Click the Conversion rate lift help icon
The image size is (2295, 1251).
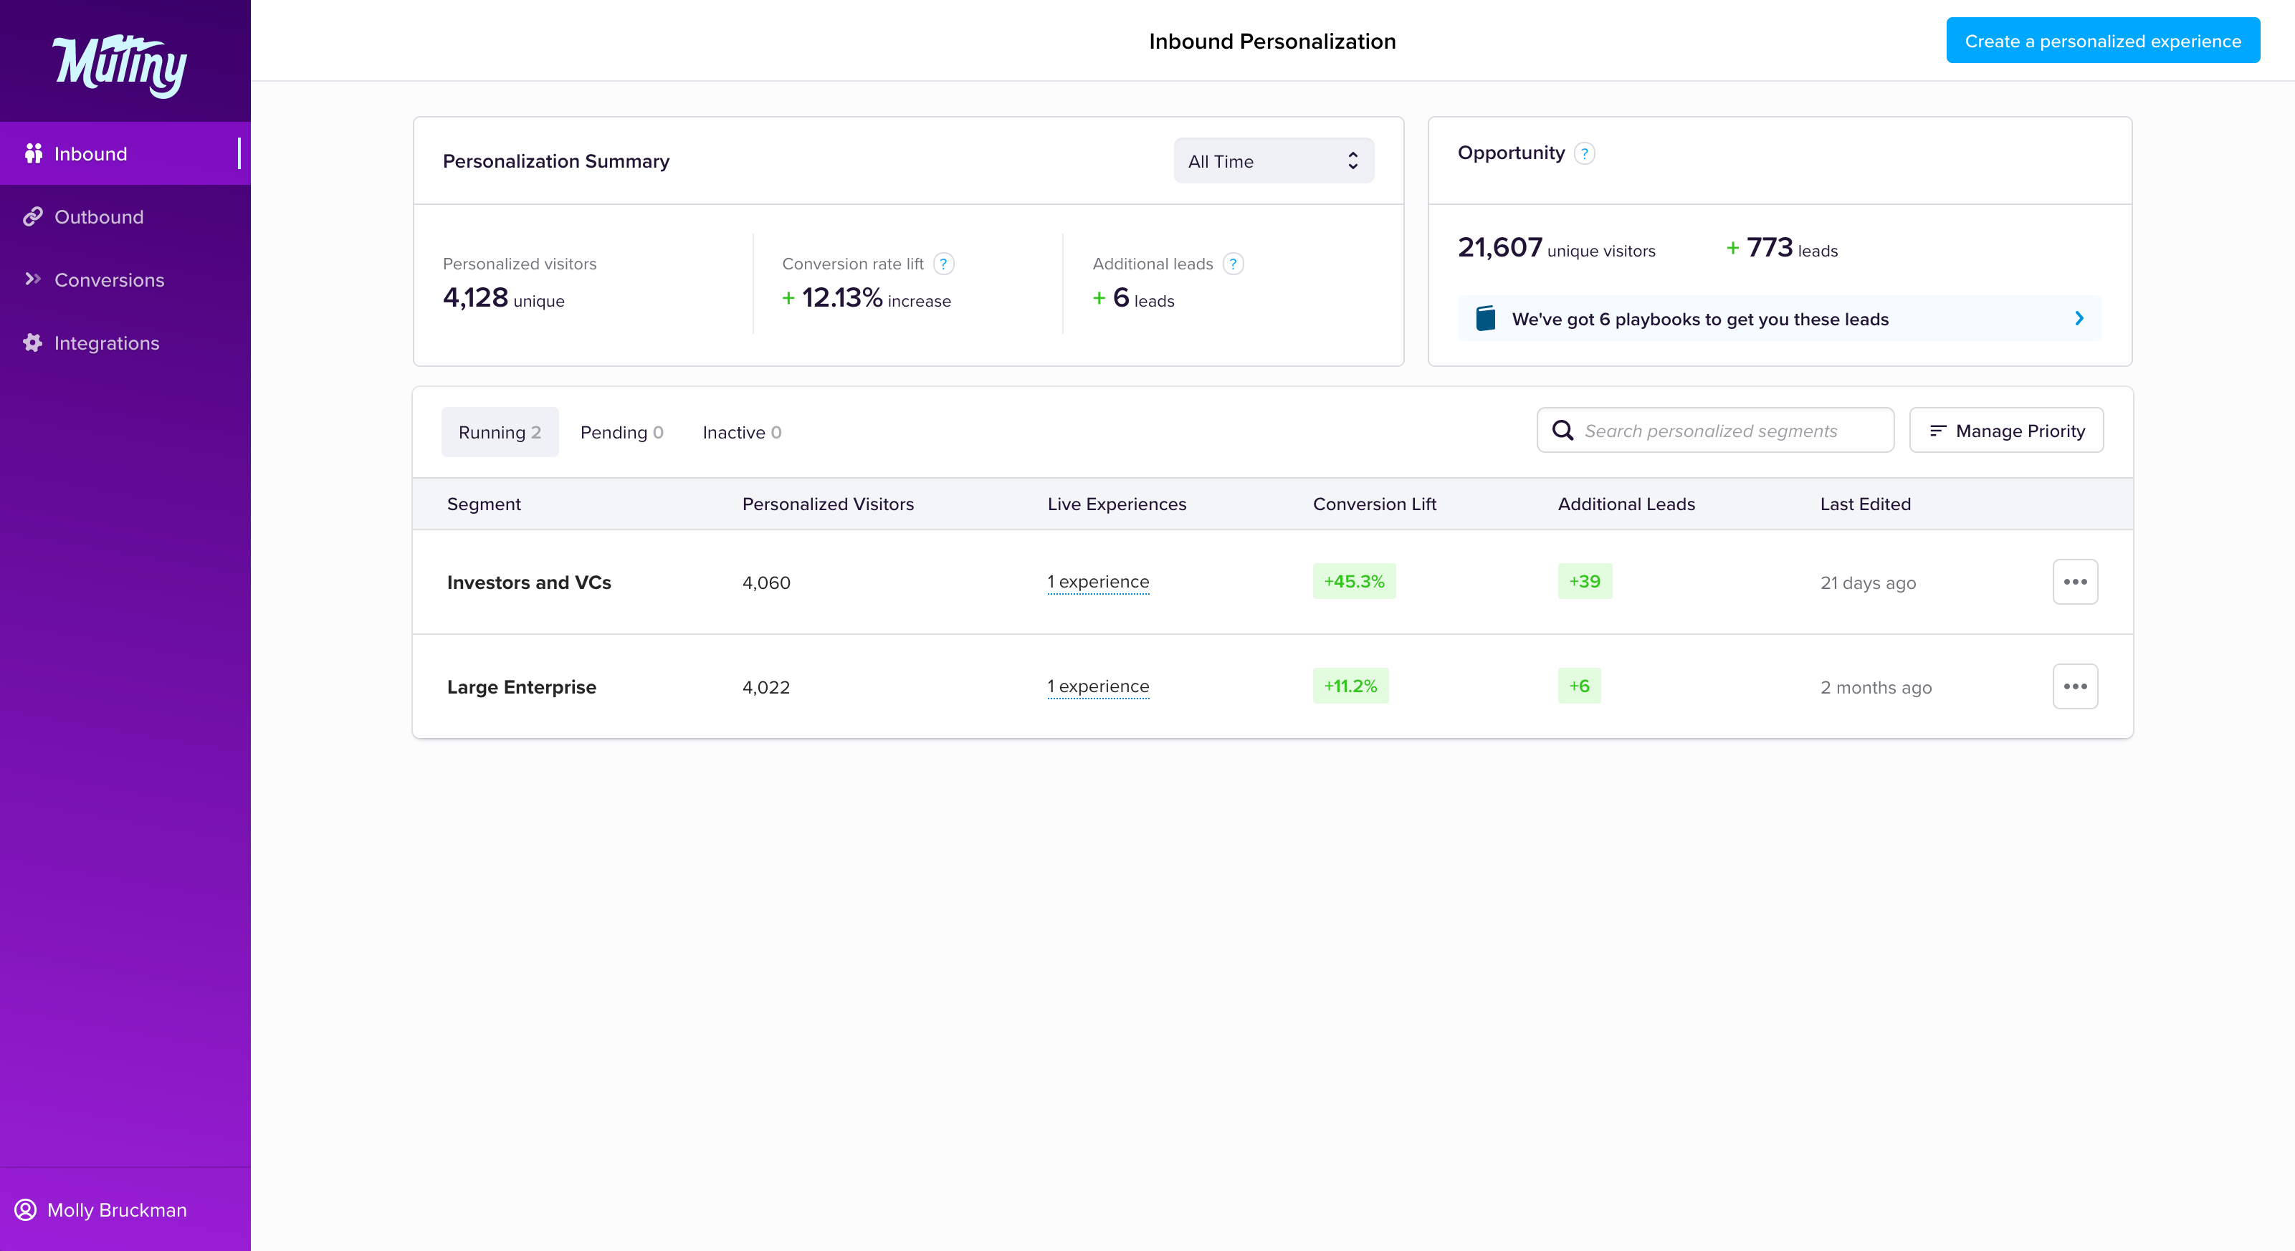[943, 264]
